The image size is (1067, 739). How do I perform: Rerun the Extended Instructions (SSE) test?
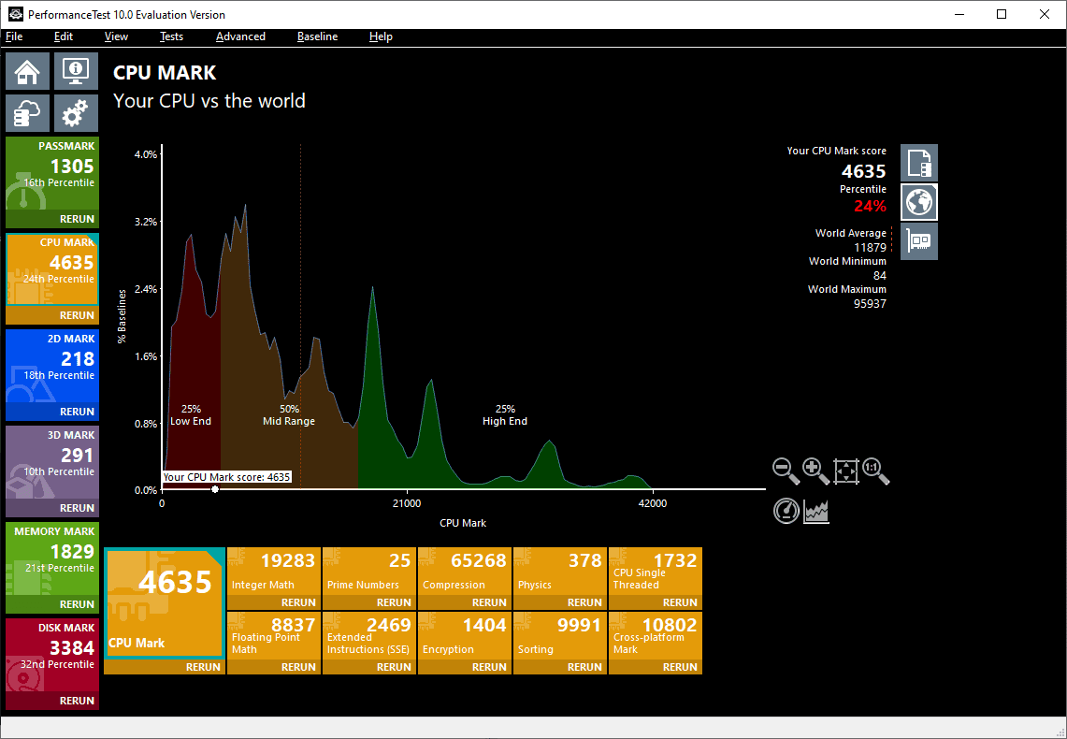pos(368,668)
